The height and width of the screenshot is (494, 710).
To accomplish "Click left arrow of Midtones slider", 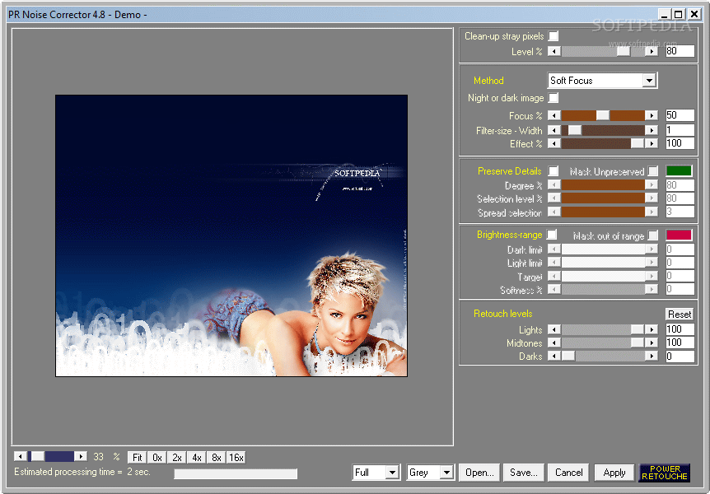I will (554, 343).
